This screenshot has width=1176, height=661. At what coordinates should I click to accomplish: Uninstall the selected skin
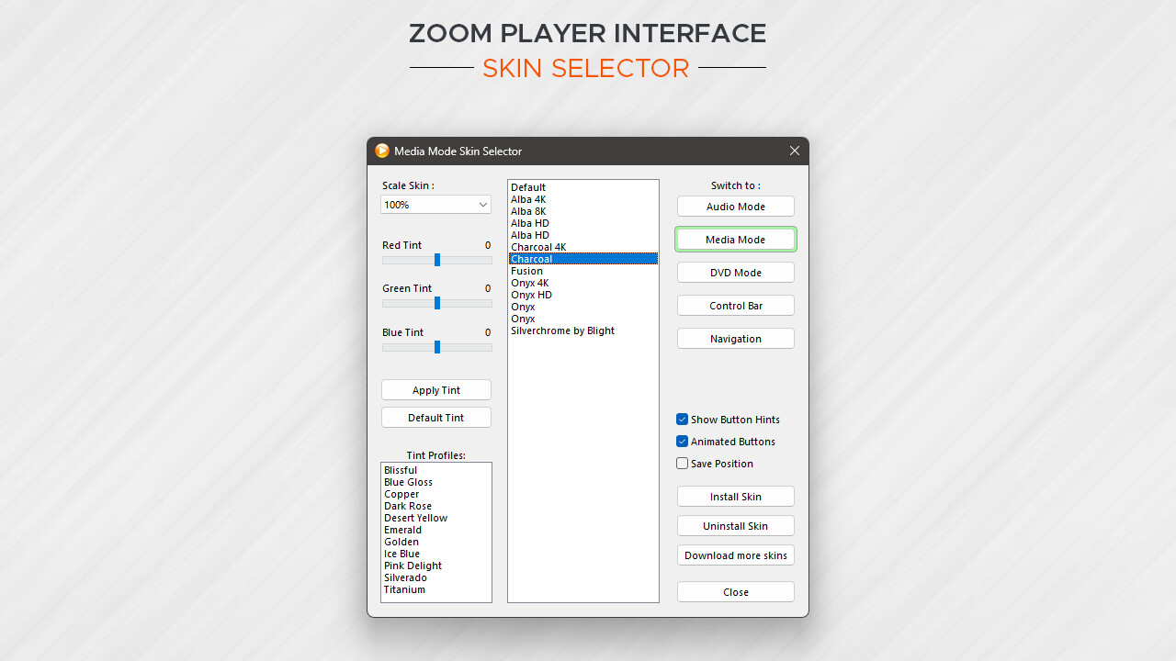click(x=735, y=525)
